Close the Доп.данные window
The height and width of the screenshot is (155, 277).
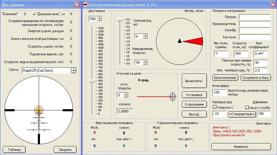pyautogui.click(x=77, y=4)
